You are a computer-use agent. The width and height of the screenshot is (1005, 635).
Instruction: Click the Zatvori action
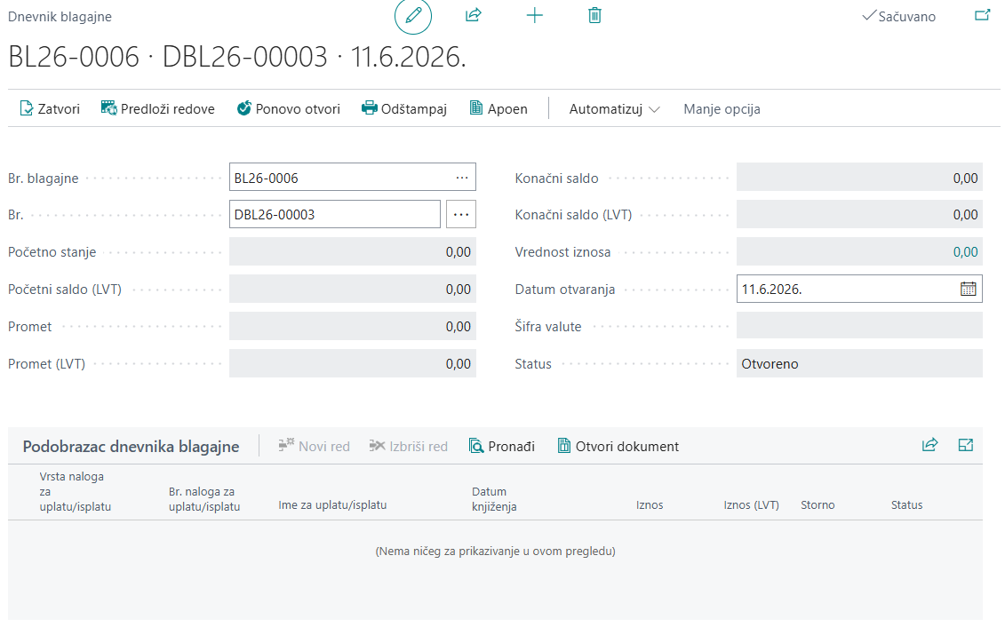[x=50, y=109]
